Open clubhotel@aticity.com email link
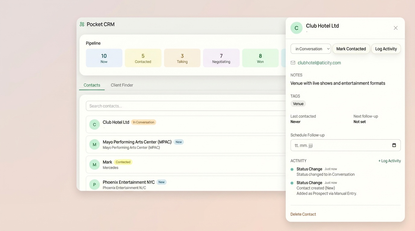The width and height of the screenshot is (415, 231). pos(319,63)
